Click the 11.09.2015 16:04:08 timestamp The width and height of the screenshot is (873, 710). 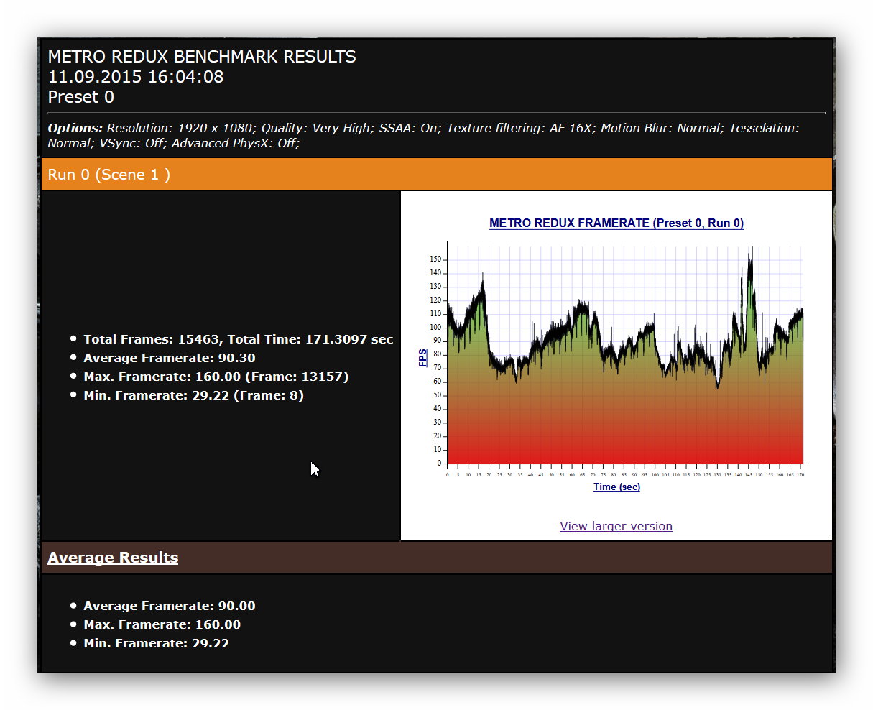(136, 77)
